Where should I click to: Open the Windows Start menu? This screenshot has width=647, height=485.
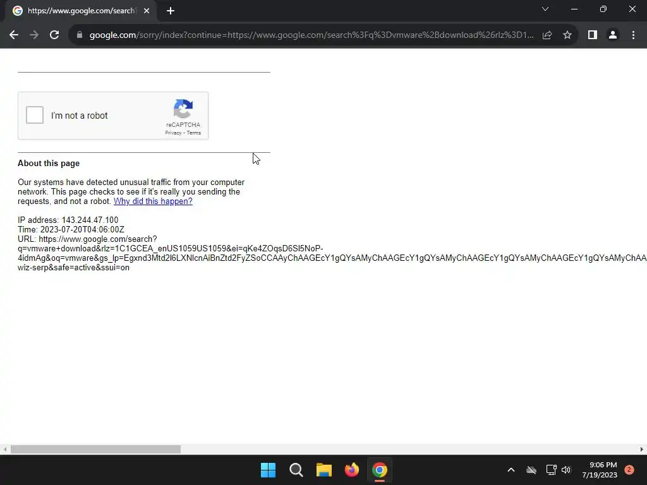point(268,470)
